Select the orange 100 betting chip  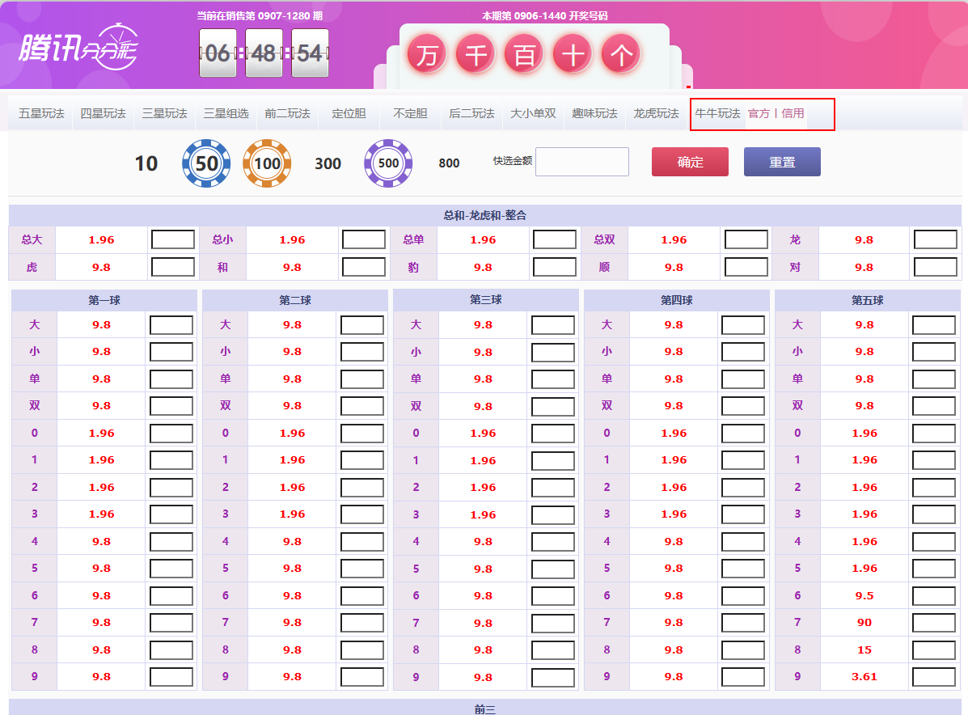tap(267, 163)
